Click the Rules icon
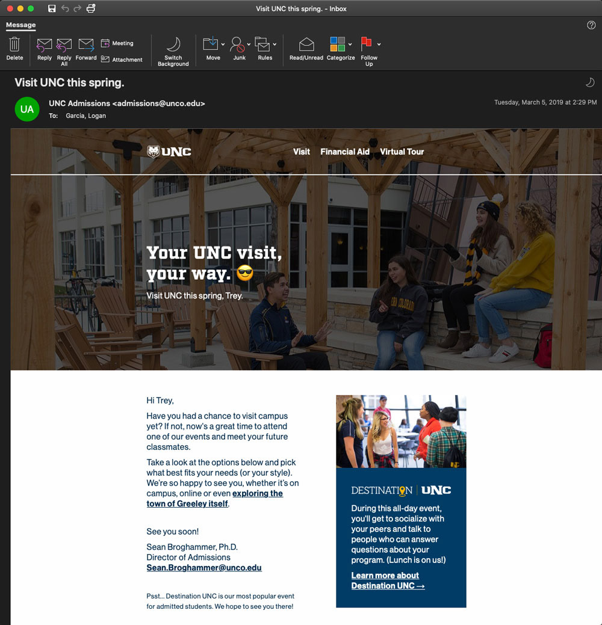Viewport: 602px width, 625px height. click(262, 45)
